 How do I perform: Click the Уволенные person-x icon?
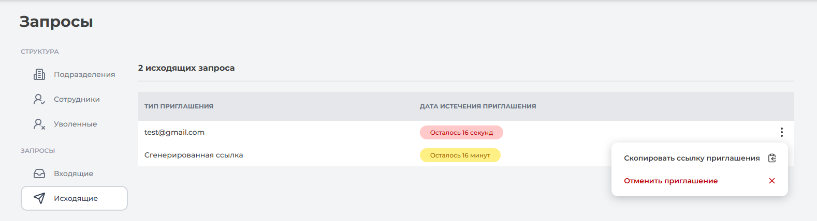(39, 124)
